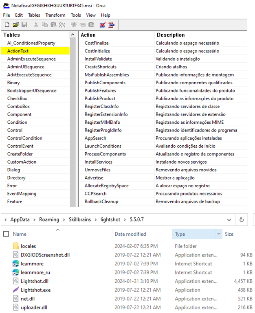The image size is (255, 313).
Task: Open the View menu
Action: [x=91, y=15]
